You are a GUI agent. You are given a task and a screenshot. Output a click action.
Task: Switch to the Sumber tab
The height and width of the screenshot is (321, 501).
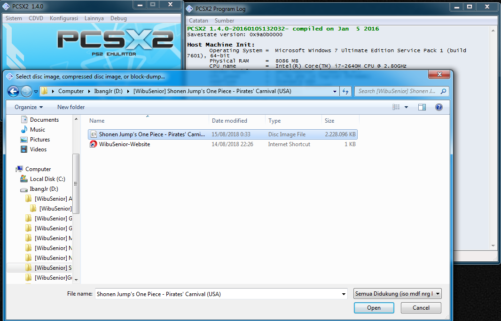click(x=224, y=21)
